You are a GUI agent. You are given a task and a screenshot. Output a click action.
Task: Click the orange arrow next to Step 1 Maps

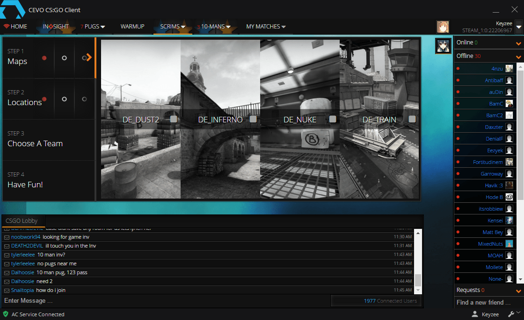[89, 58]
